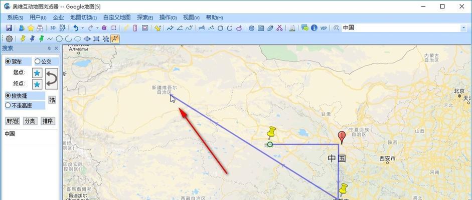Image resolution: width=472 pixels, height=200 pixels.
Task: Select the blue pushpin marker tool
Action: (x=32, y=38)
